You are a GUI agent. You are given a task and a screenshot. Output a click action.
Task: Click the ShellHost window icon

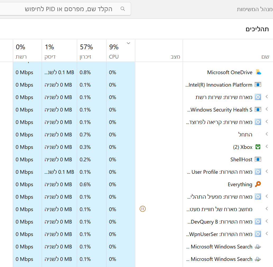[258, 159]
